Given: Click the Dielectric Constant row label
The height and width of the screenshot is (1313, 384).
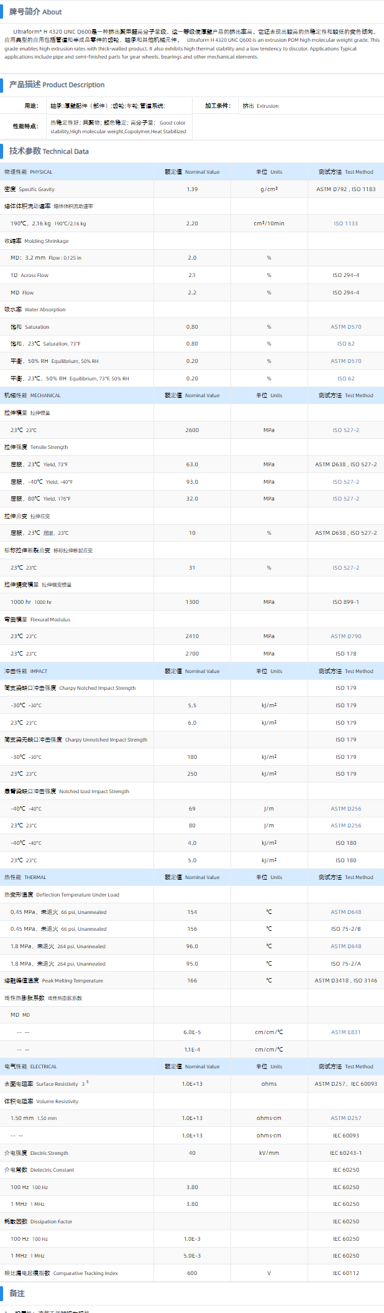Looking at the screenshot, I should [x=39, y=1170].
